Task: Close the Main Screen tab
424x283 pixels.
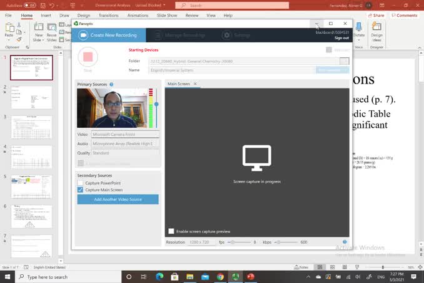Action: point(195,84)
